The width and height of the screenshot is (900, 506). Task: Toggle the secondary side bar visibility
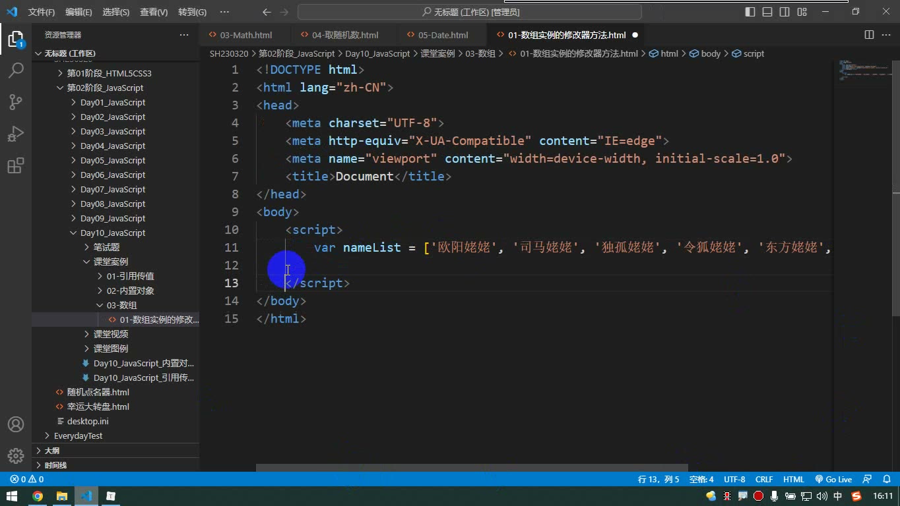[785, 12]
